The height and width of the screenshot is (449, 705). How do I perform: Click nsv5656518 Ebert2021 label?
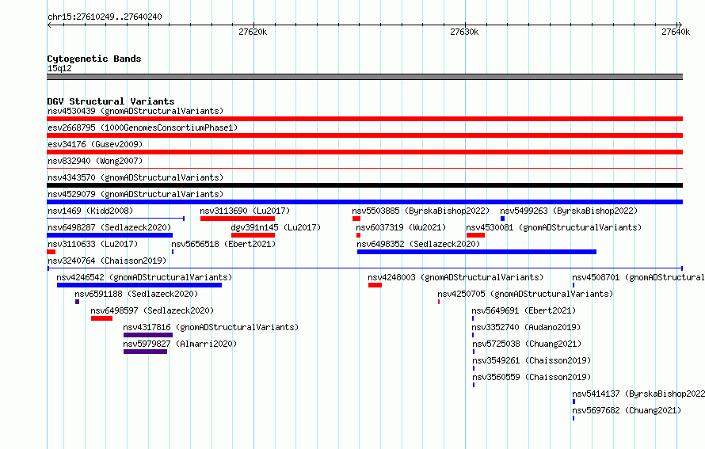pos(223,244)
